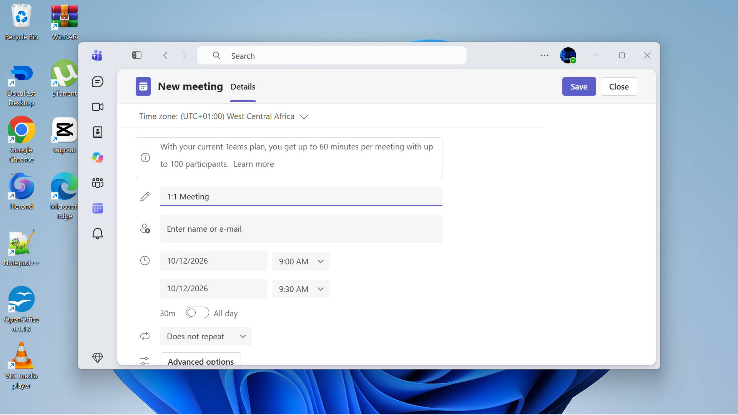Click the New meeting calendar icon

tap(143, 86)
